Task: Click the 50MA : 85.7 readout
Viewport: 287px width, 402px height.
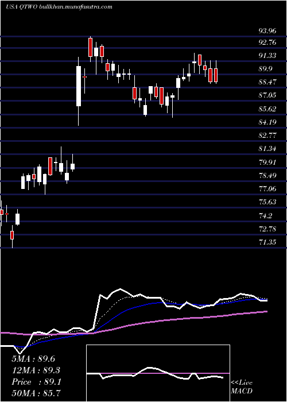Action: click(x=36, y=393)
